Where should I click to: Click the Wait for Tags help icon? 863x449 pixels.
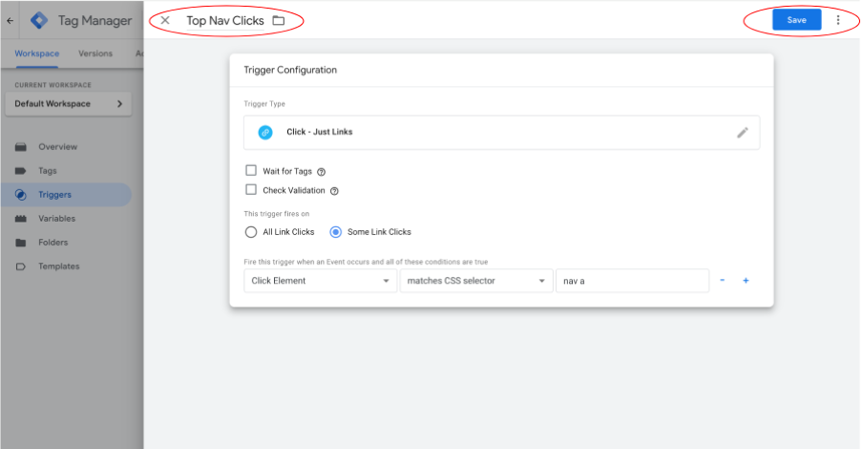coord(322,172)
